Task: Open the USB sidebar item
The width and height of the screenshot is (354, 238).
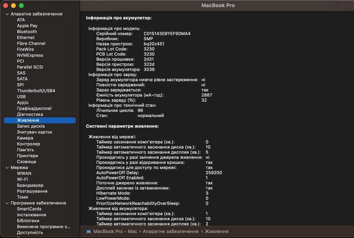Action: click(21, 96)
